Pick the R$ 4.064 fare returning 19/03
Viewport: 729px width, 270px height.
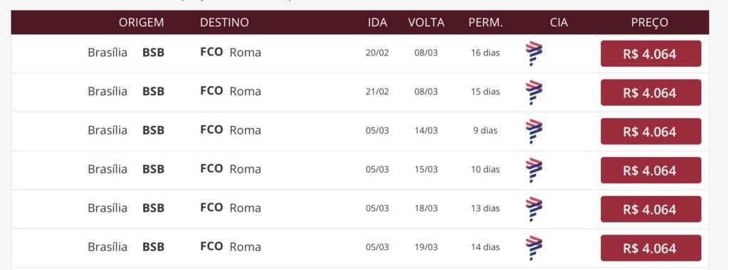click(x=651, y=248)
